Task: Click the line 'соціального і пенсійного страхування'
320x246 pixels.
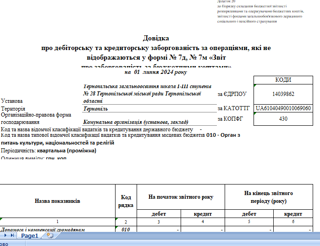Action: [x=247, y=22]
